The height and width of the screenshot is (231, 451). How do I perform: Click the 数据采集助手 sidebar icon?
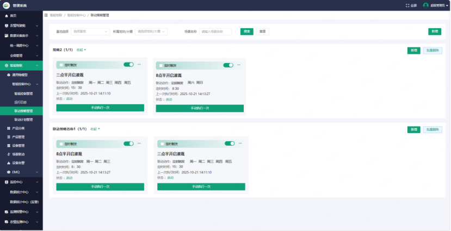click(x=7, y=36)
